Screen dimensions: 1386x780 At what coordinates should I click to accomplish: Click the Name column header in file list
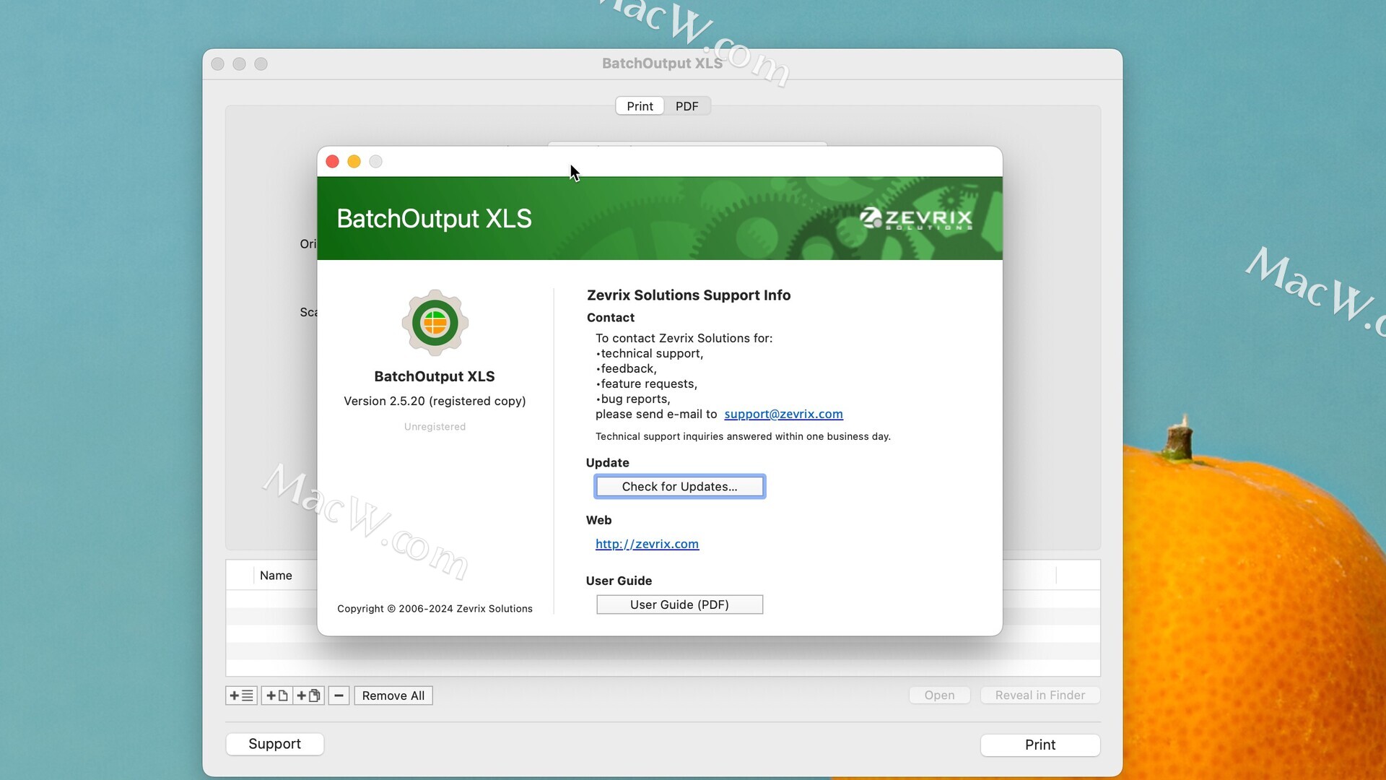click(276, 576)
